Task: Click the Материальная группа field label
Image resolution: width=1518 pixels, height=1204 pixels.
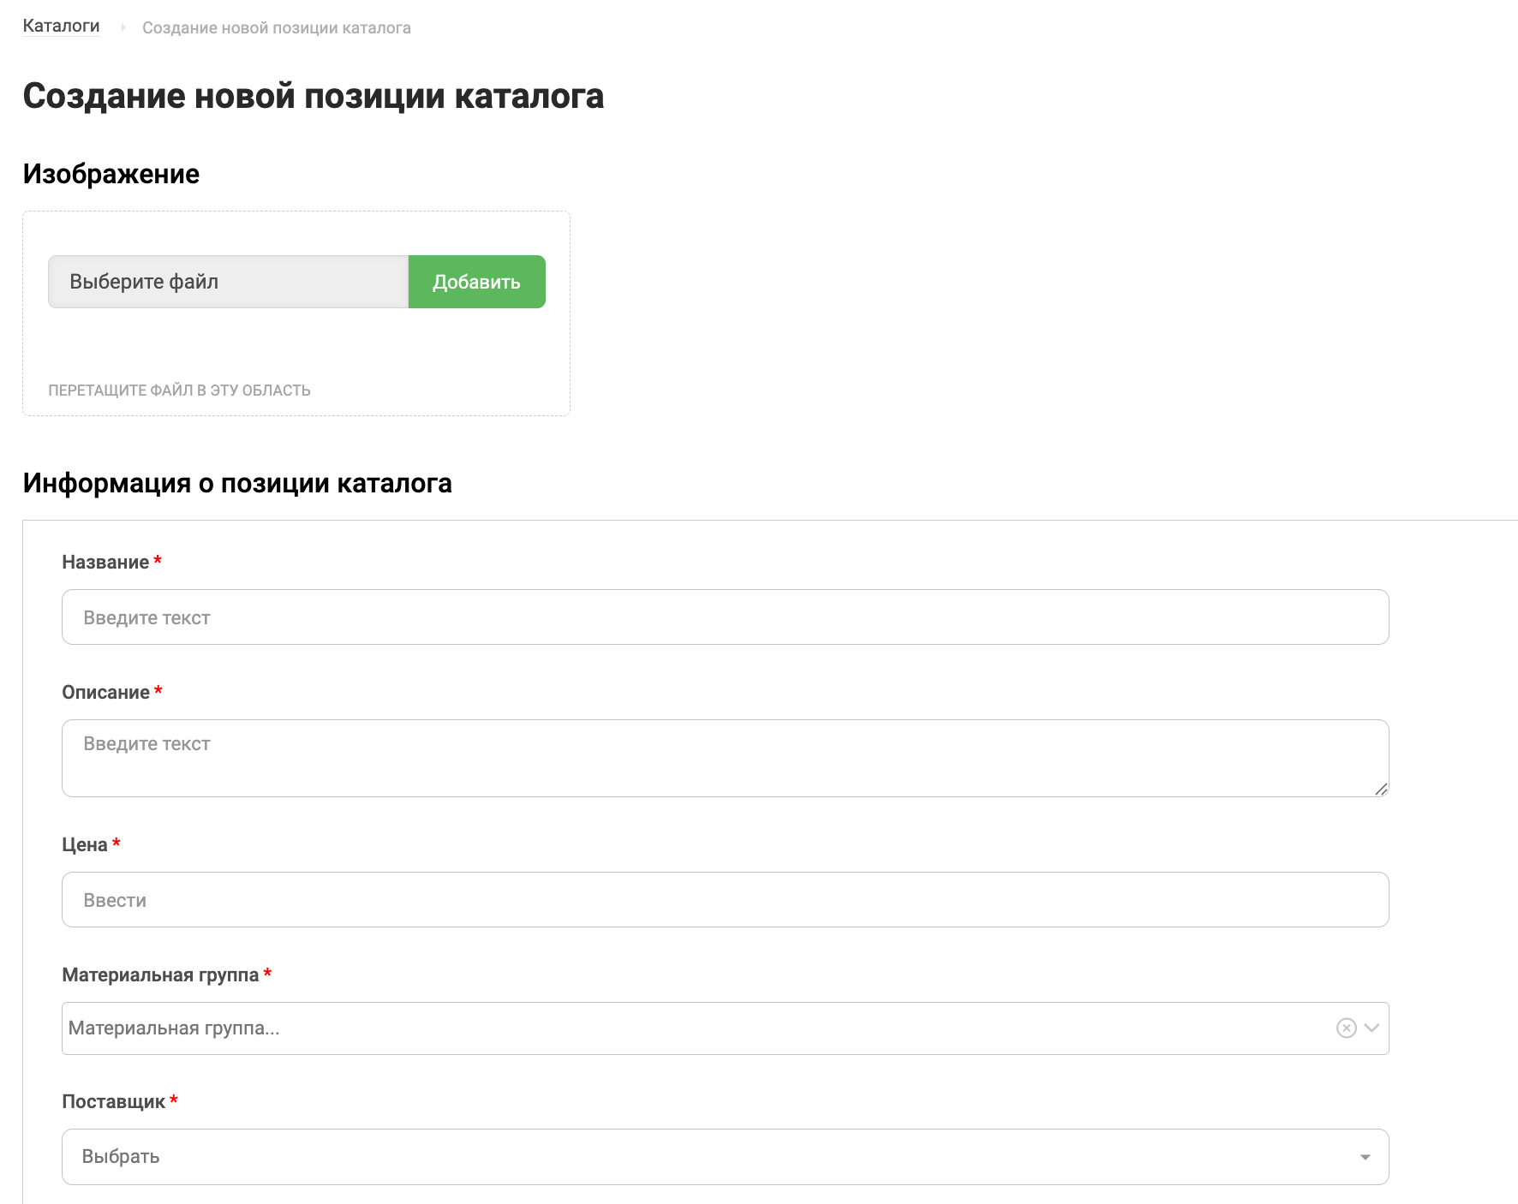Action: (x=160, y=975)
